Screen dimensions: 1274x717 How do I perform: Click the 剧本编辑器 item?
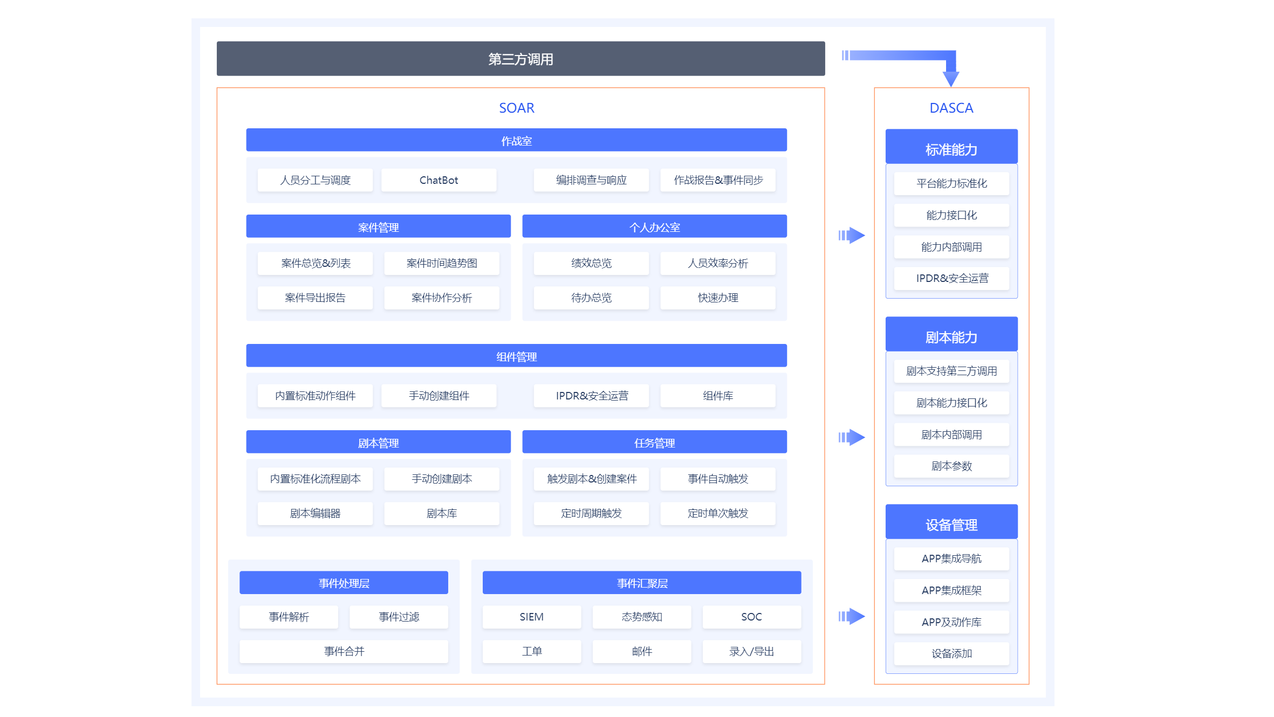click(x=315, y=513)
